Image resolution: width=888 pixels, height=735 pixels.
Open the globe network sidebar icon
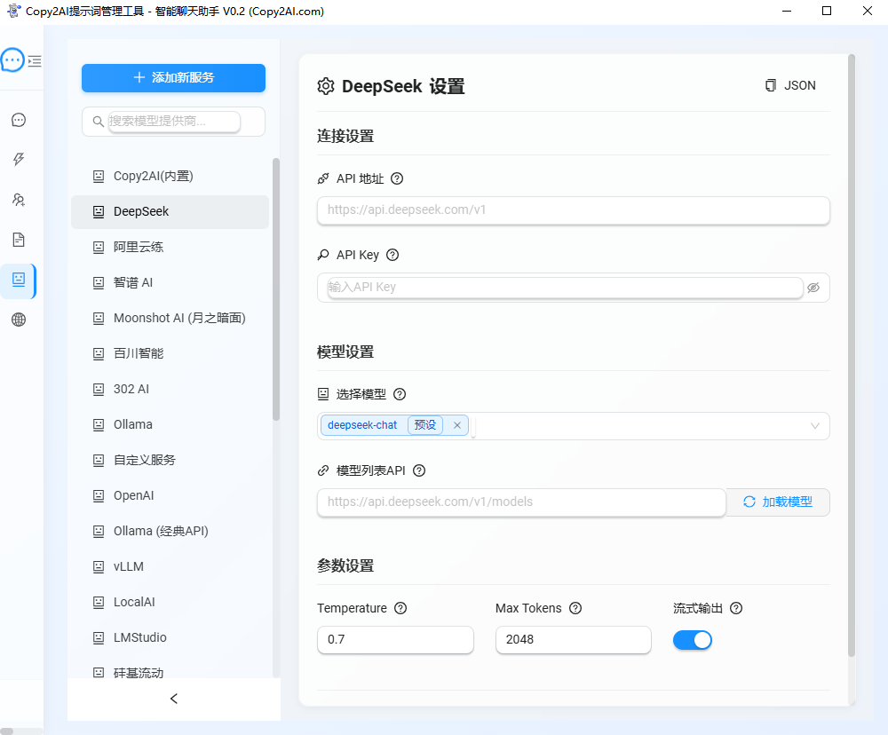(19, 320)
